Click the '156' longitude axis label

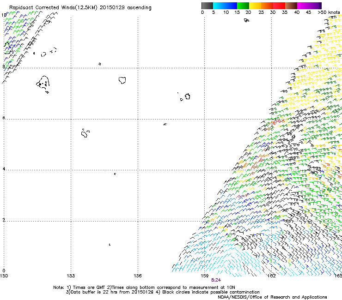[138, 276]
